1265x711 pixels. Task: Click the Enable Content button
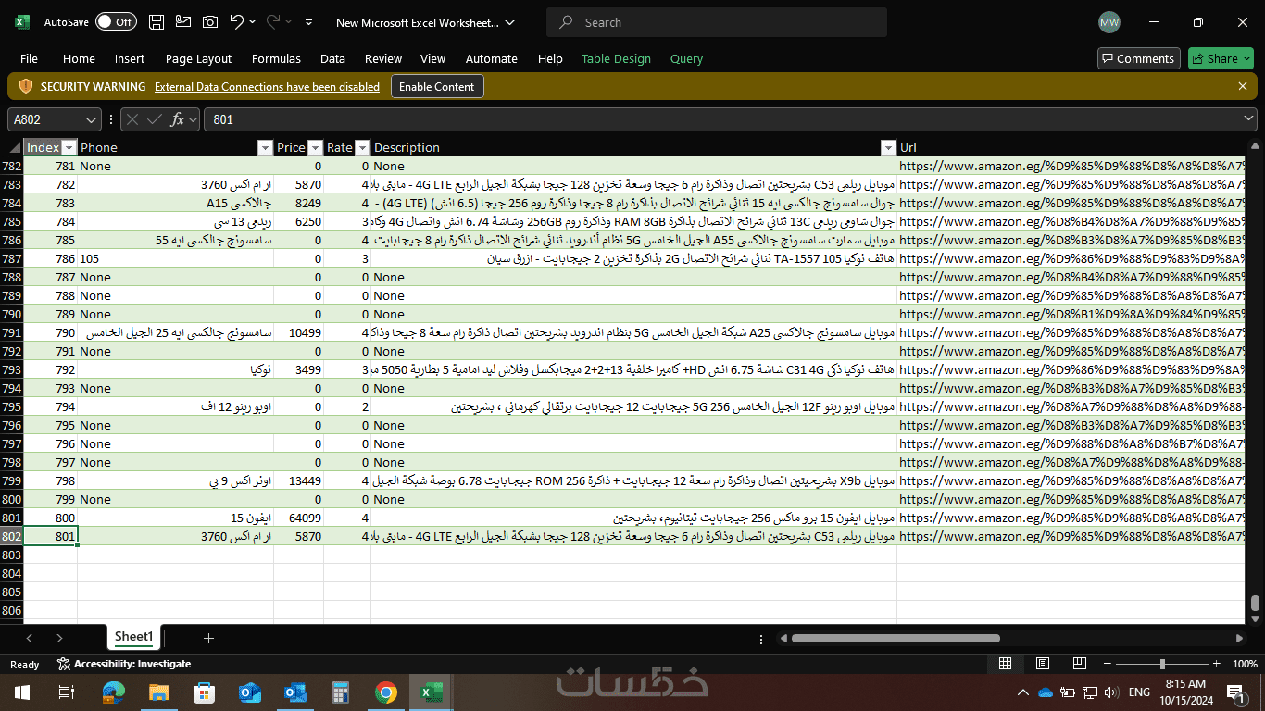click(436, 86)
